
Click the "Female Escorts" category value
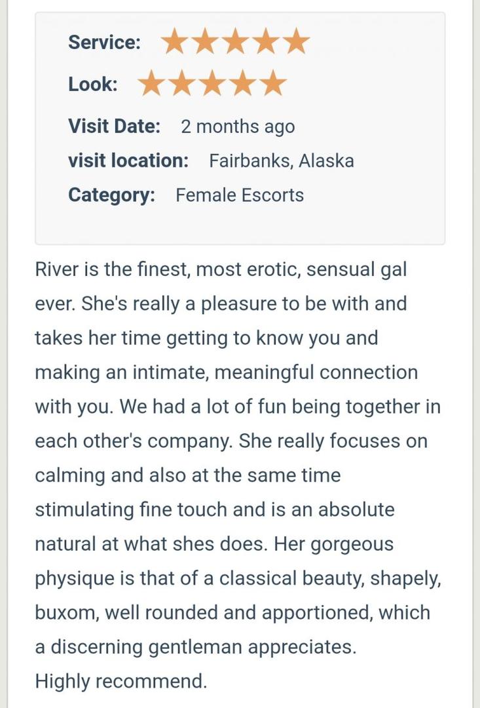tap(240, 195)
